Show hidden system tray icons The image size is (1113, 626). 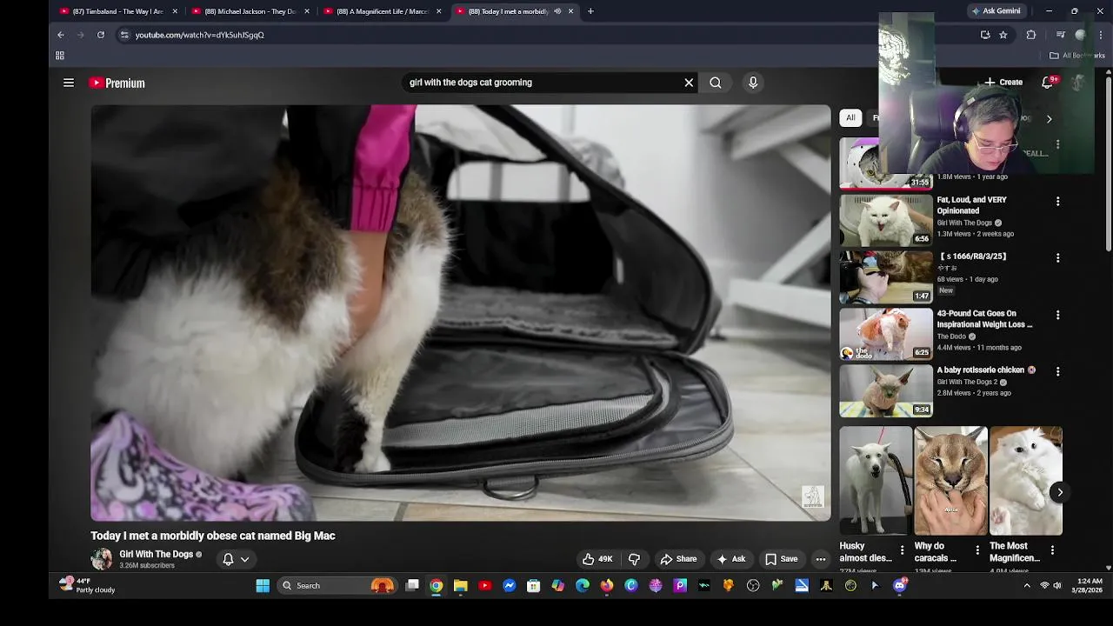[x=1027, y=586]
